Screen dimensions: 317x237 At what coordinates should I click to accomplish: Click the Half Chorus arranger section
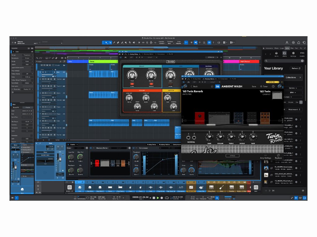pos(249,61)
